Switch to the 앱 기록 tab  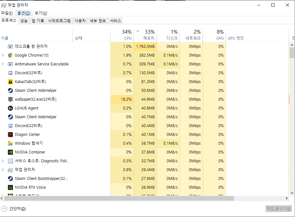pyautogui.click(x=38, y=21)
